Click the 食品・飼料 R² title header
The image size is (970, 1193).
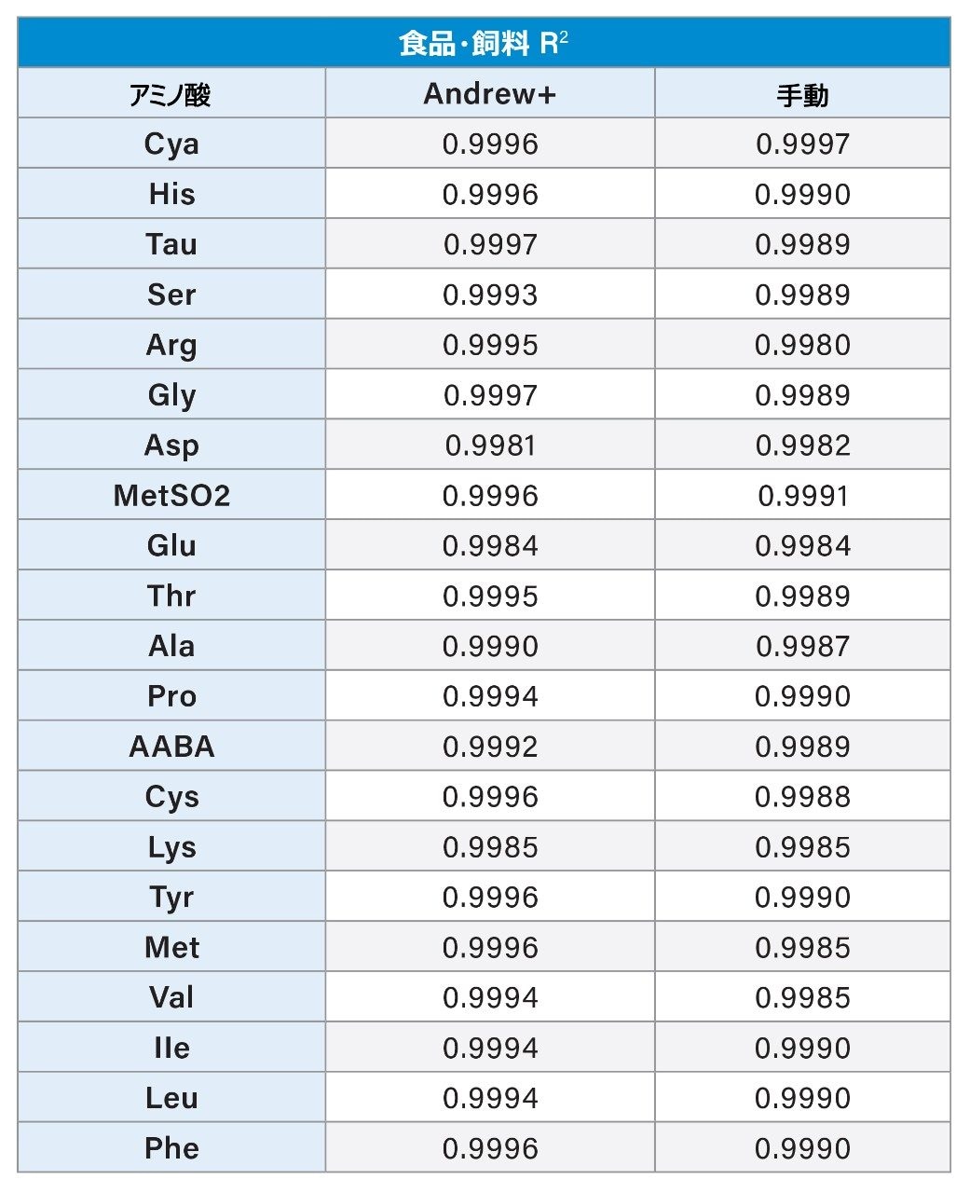tap(484, 43)
